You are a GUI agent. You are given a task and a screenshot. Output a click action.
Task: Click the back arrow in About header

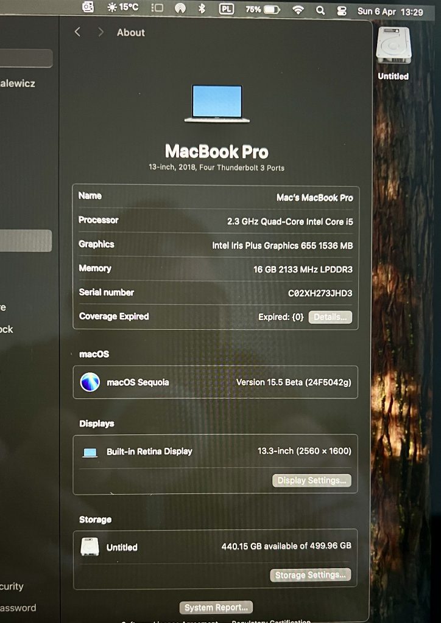tap(77, 32)
